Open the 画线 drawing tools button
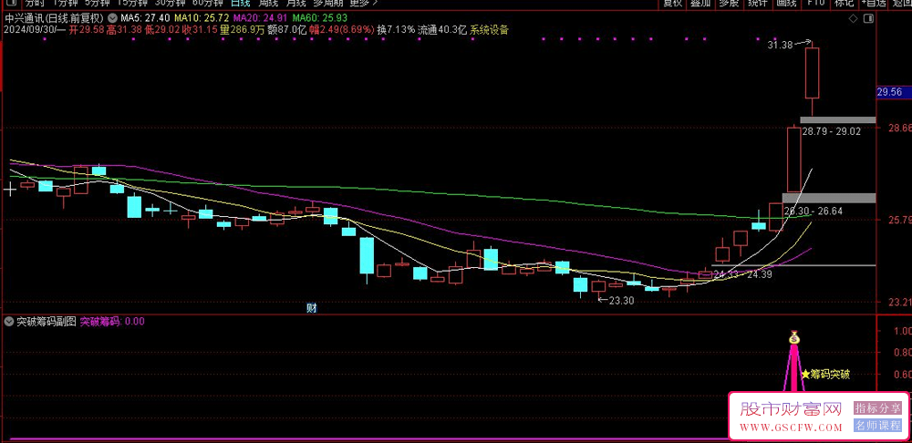Screen dimensions: 912x443 pos(786,3)
